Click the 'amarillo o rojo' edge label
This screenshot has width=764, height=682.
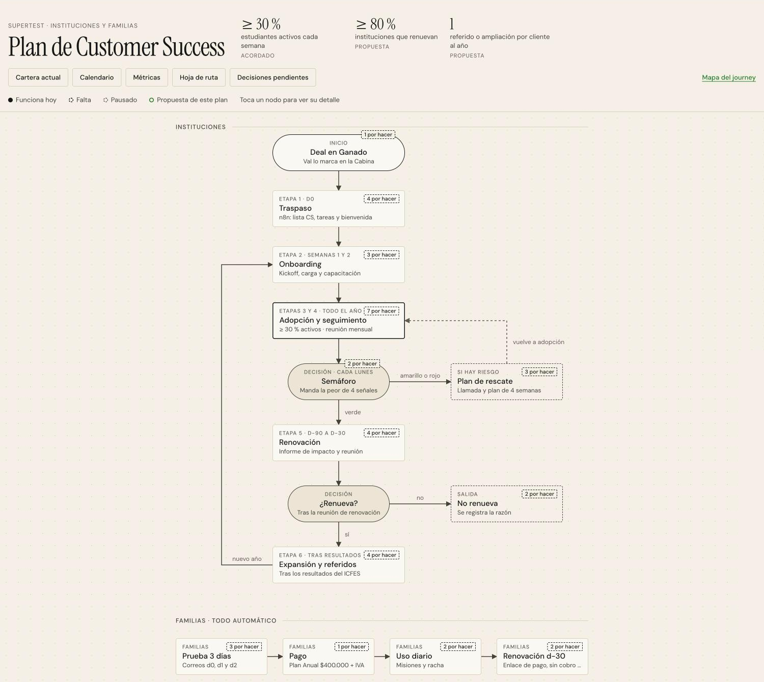point(420,376)
